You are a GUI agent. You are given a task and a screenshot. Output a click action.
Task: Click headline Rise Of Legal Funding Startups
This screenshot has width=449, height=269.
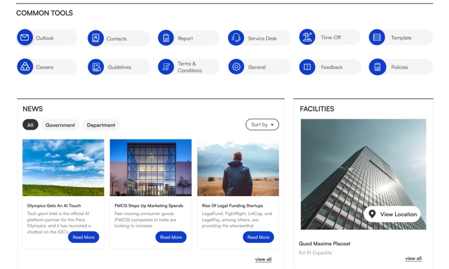pyautogui.click(x=232, y=206)
